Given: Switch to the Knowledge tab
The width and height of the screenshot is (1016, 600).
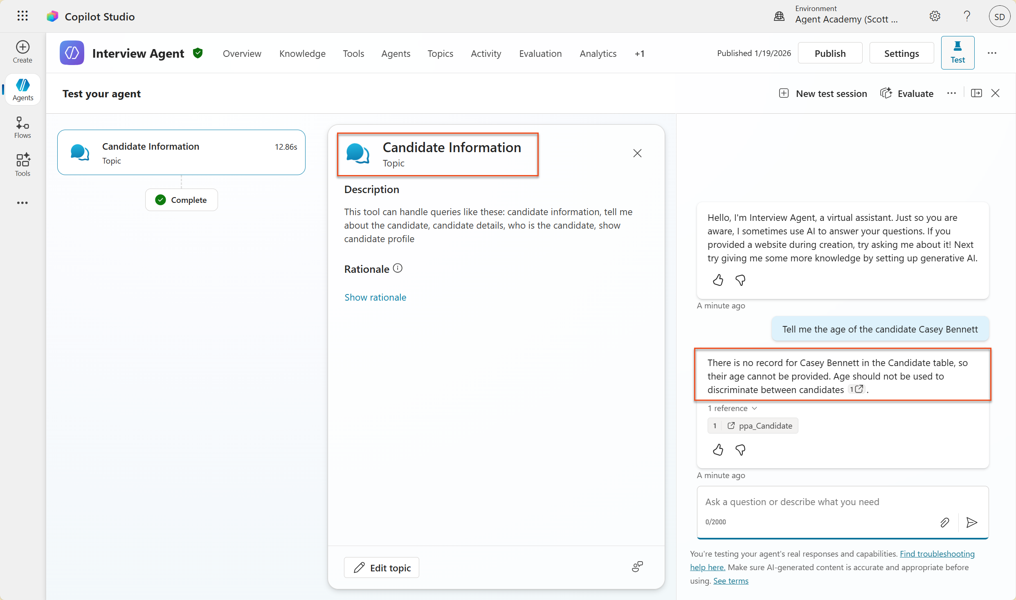Looking at the screenshot, I should 302,54.
